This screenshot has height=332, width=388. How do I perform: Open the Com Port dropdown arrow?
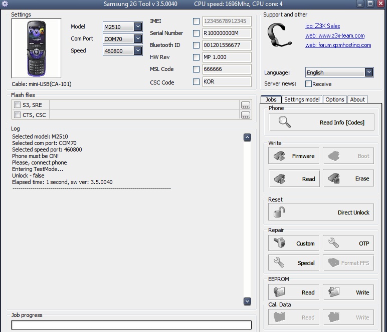[x=138, y=38]
